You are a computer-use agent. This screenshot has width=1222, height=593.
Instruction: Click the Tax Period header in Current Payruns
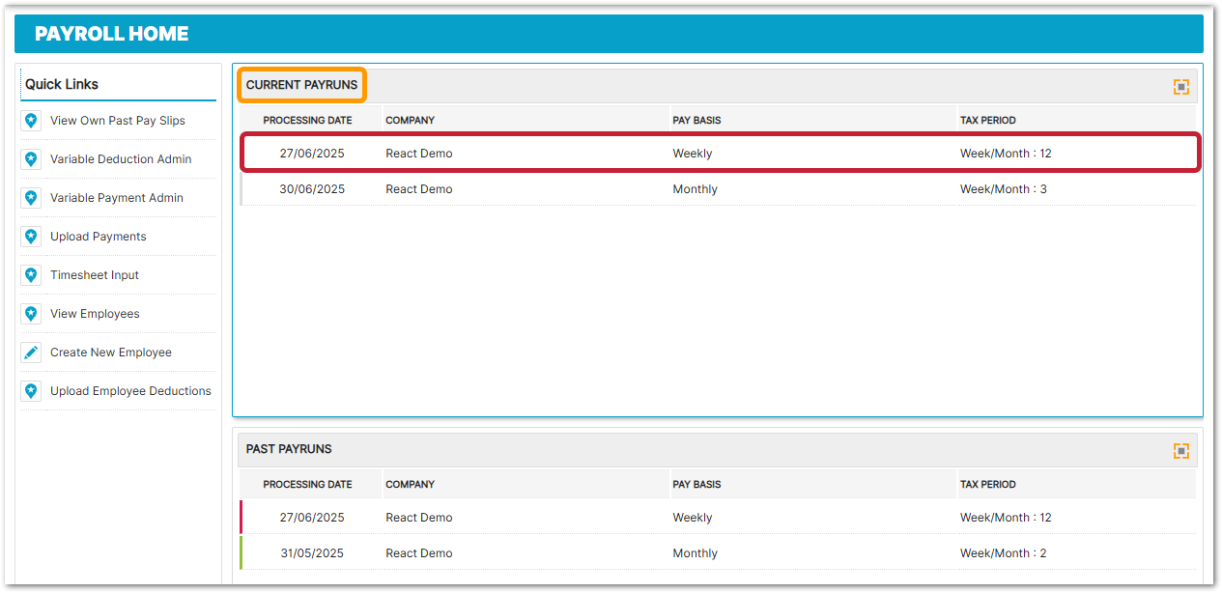click(987, 121)
